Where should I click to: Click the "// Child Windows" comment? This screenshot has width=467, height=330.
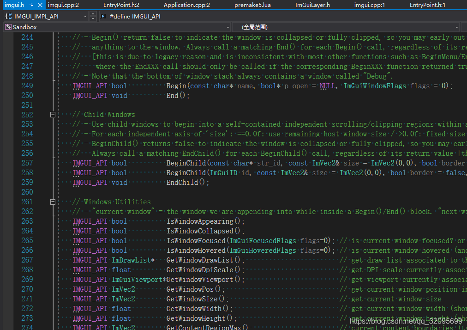click(x=104, y=115)
